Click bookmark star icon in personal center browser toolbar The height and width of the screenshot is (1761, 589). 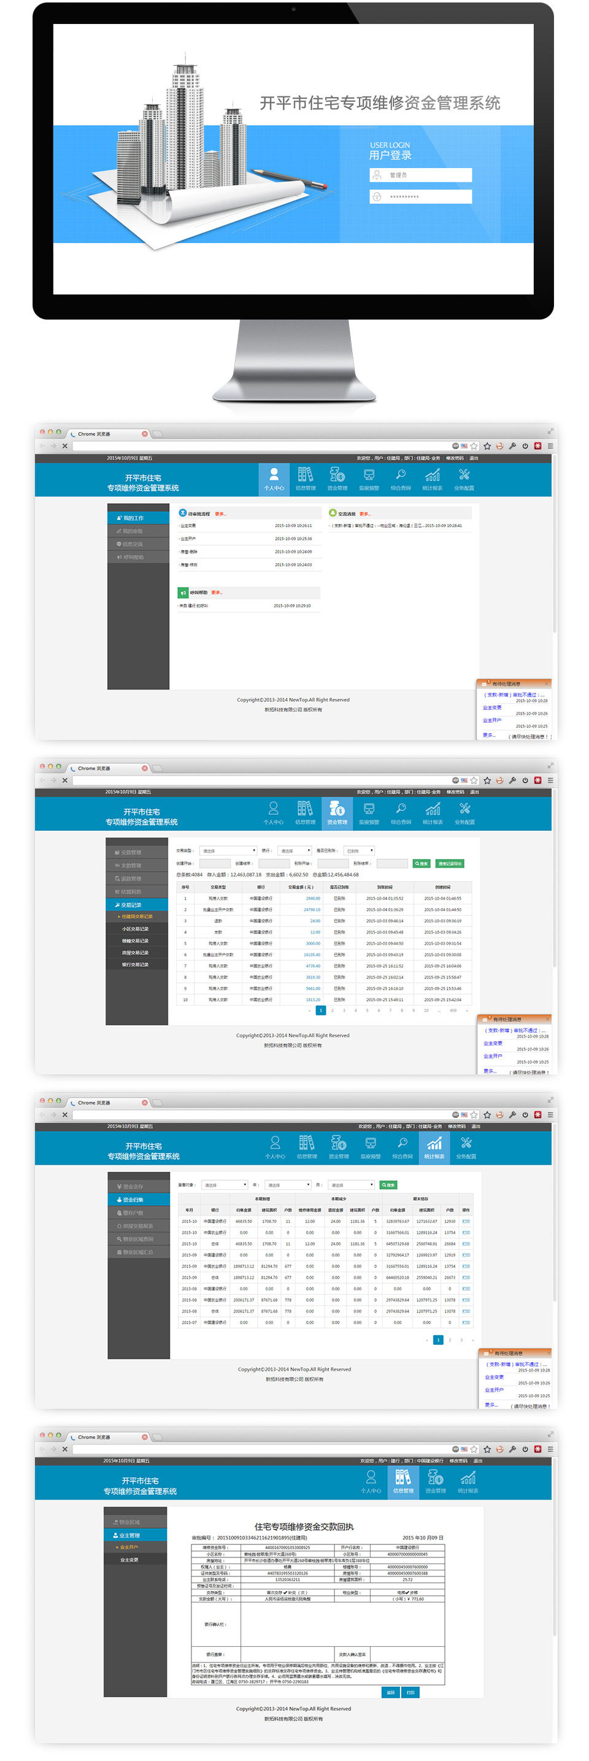click(x=487, y=445)
